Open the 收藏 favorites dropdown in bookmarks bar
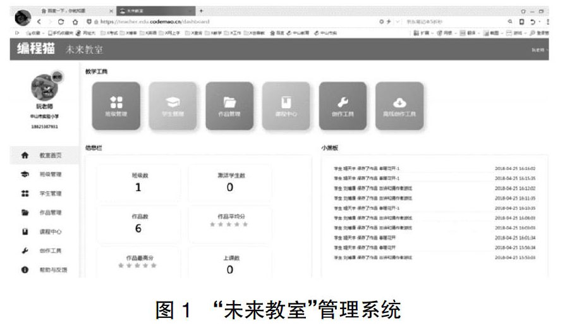Image resolution: width=565 pixels, height=330 pixels. 35,33
